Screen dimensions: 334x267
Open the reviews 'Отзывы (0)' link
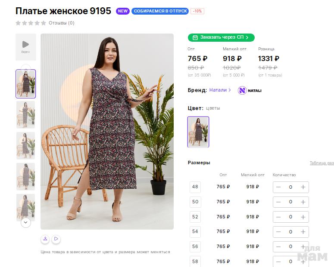[62, 23]
